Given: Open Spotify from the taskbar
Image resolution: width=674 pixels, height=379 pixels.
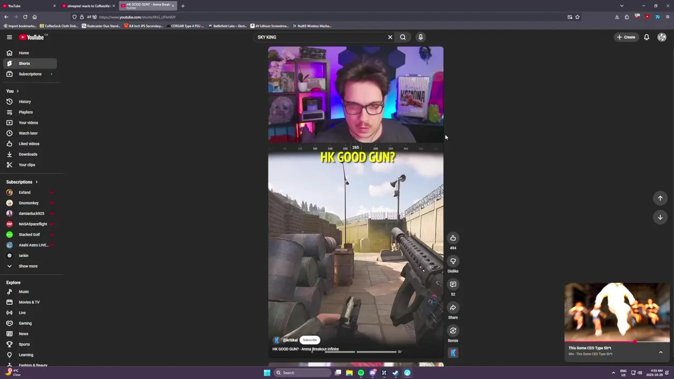Looking at the screenshot, I should click(x=361, y=373).
